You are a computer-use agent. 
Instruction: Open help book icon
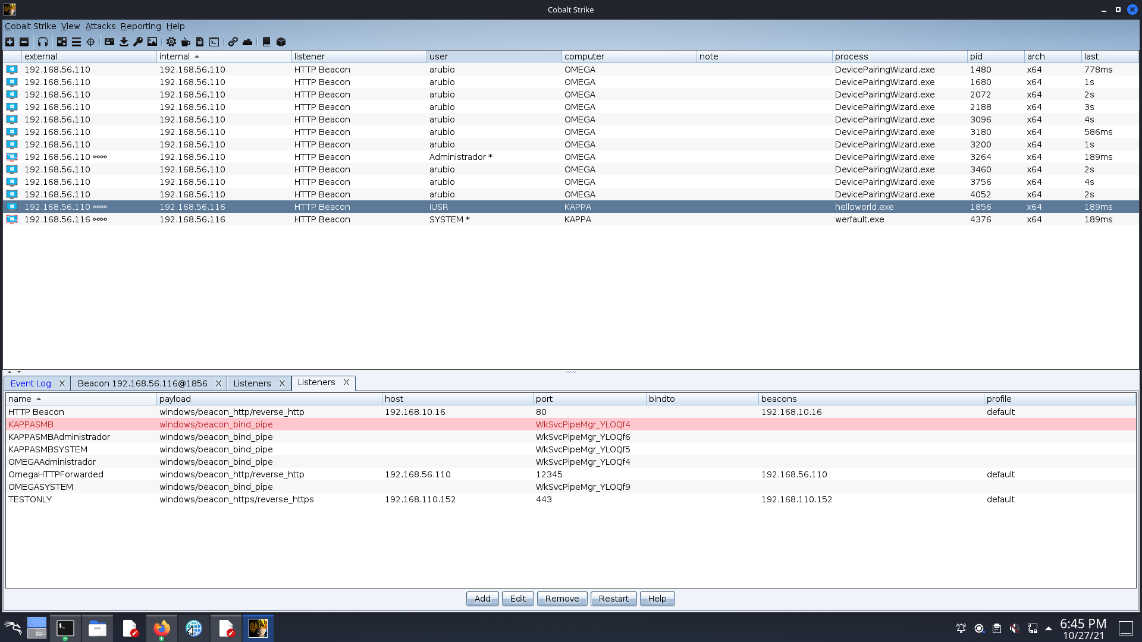pos(266,42)
